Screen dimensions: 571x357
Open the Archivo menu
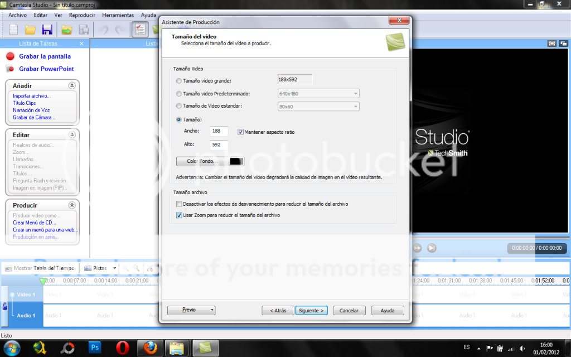(17, 15)
